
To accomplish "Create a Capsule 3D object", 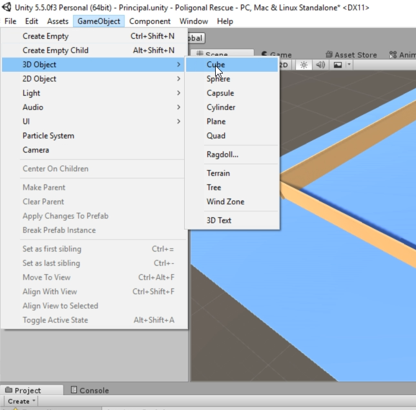I will pyautogui.click(x=232, y=93).
